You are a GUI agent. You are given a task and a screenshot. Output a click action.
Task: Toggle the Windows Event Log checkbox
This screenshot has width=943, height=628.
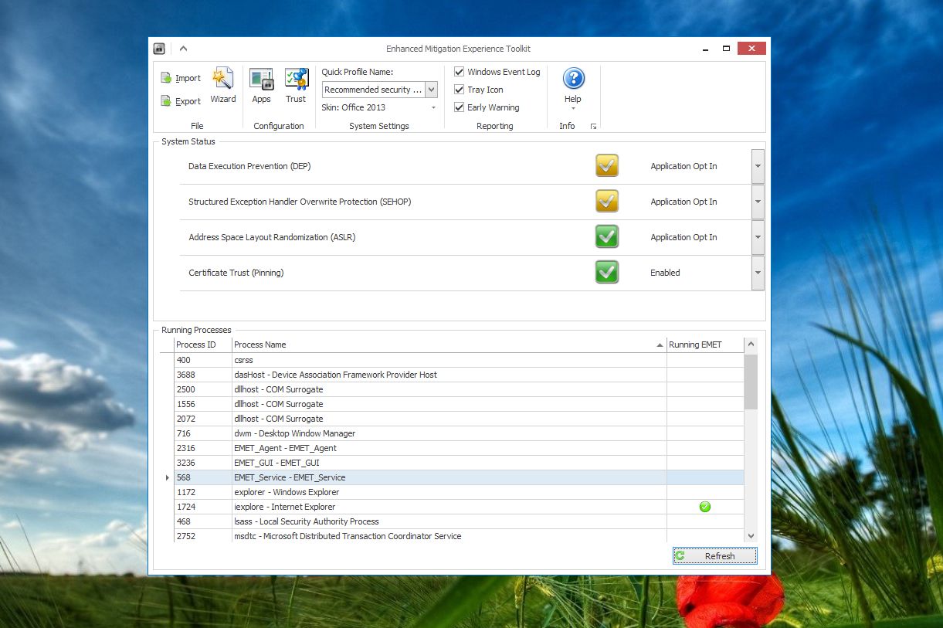(459, 72)
